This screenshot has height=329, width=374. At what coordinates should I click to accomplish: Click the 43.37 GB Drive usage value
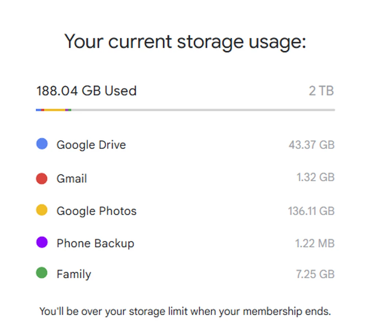pos(312,145)
